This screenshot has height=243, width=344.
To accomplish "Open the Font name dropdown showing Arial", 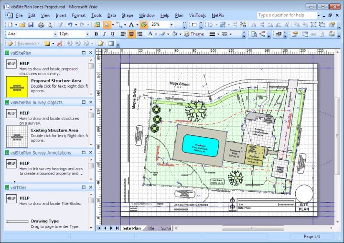I will pyautogui.click(x=55, y=34).
